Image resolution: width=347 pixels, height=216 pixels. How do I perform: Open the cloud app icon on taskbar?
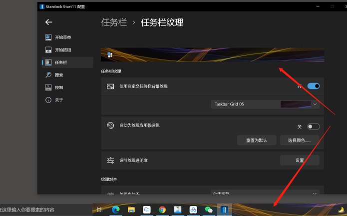click(x=147, y=209)
